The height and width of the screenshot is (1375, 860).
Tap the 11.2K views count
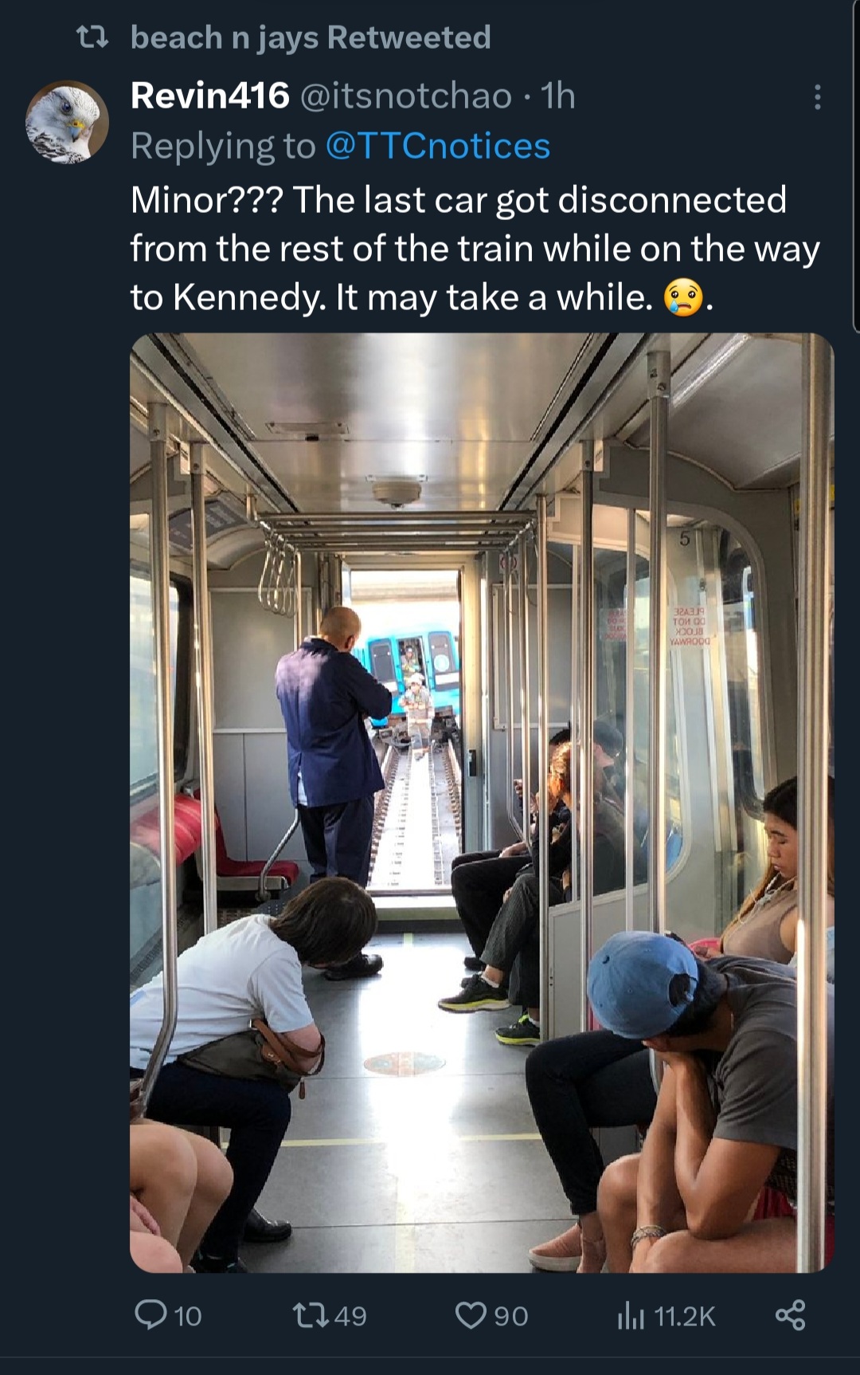click(685, 1316)
